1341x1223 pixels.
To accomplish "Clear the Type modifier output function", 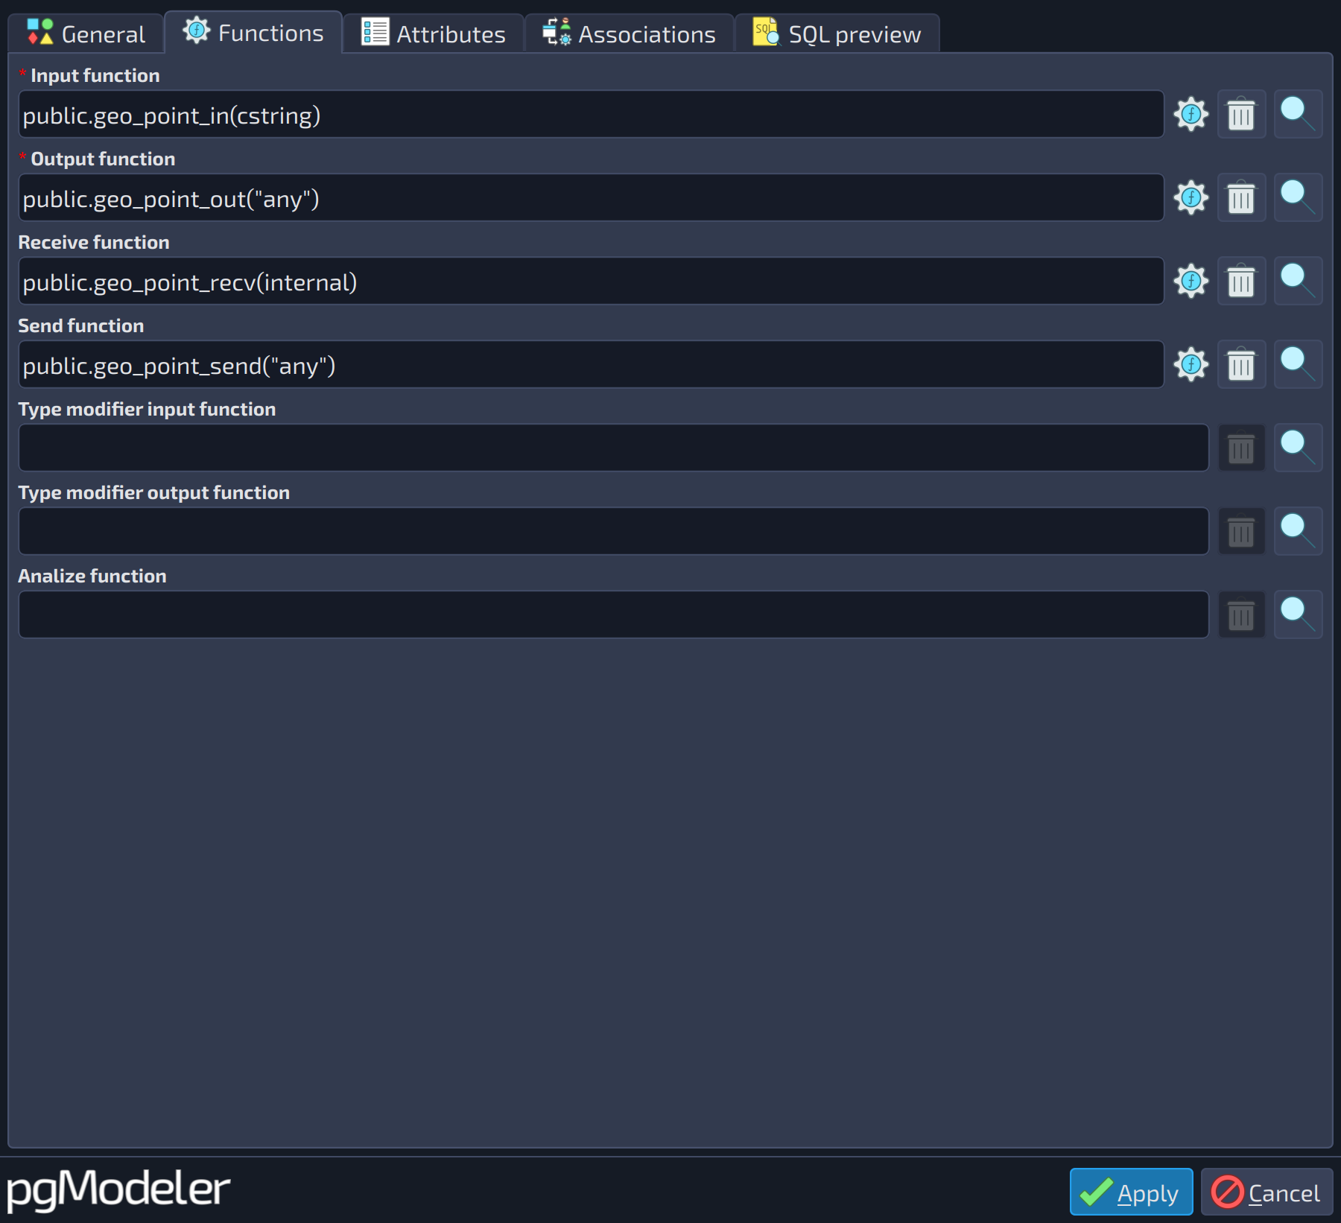I will coord(1241,532).
